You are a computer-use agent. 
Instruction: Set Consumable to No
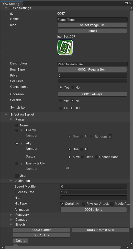[x=72, y=87]
